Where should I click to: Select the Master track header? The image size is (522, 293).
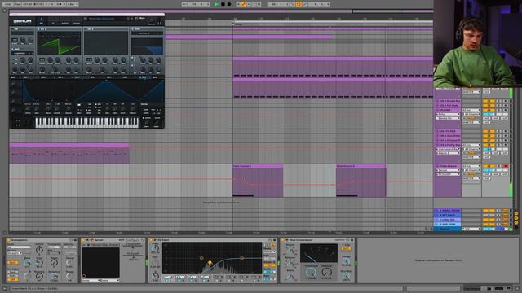(x=448, y=229)
